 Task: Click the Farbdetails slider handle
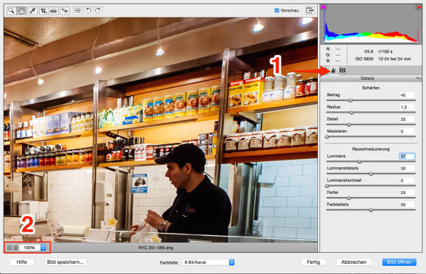(x=371, y=210)
